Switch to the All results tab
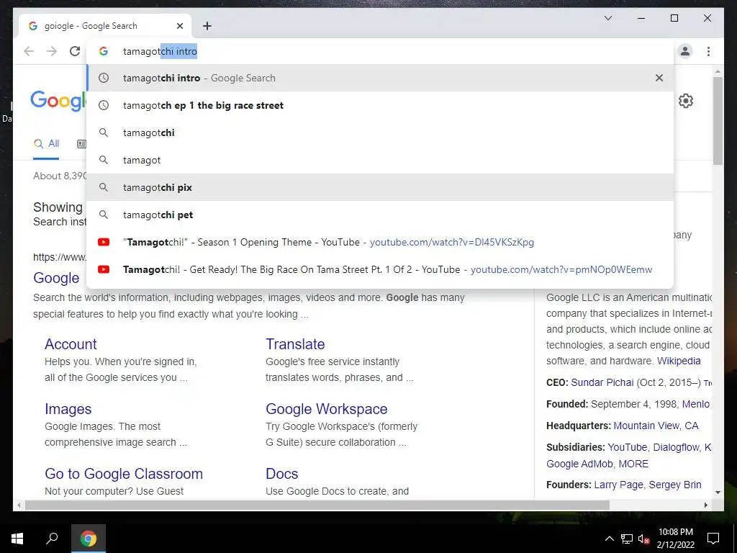This screenshot has width=737, height=553. click(46, 144)
